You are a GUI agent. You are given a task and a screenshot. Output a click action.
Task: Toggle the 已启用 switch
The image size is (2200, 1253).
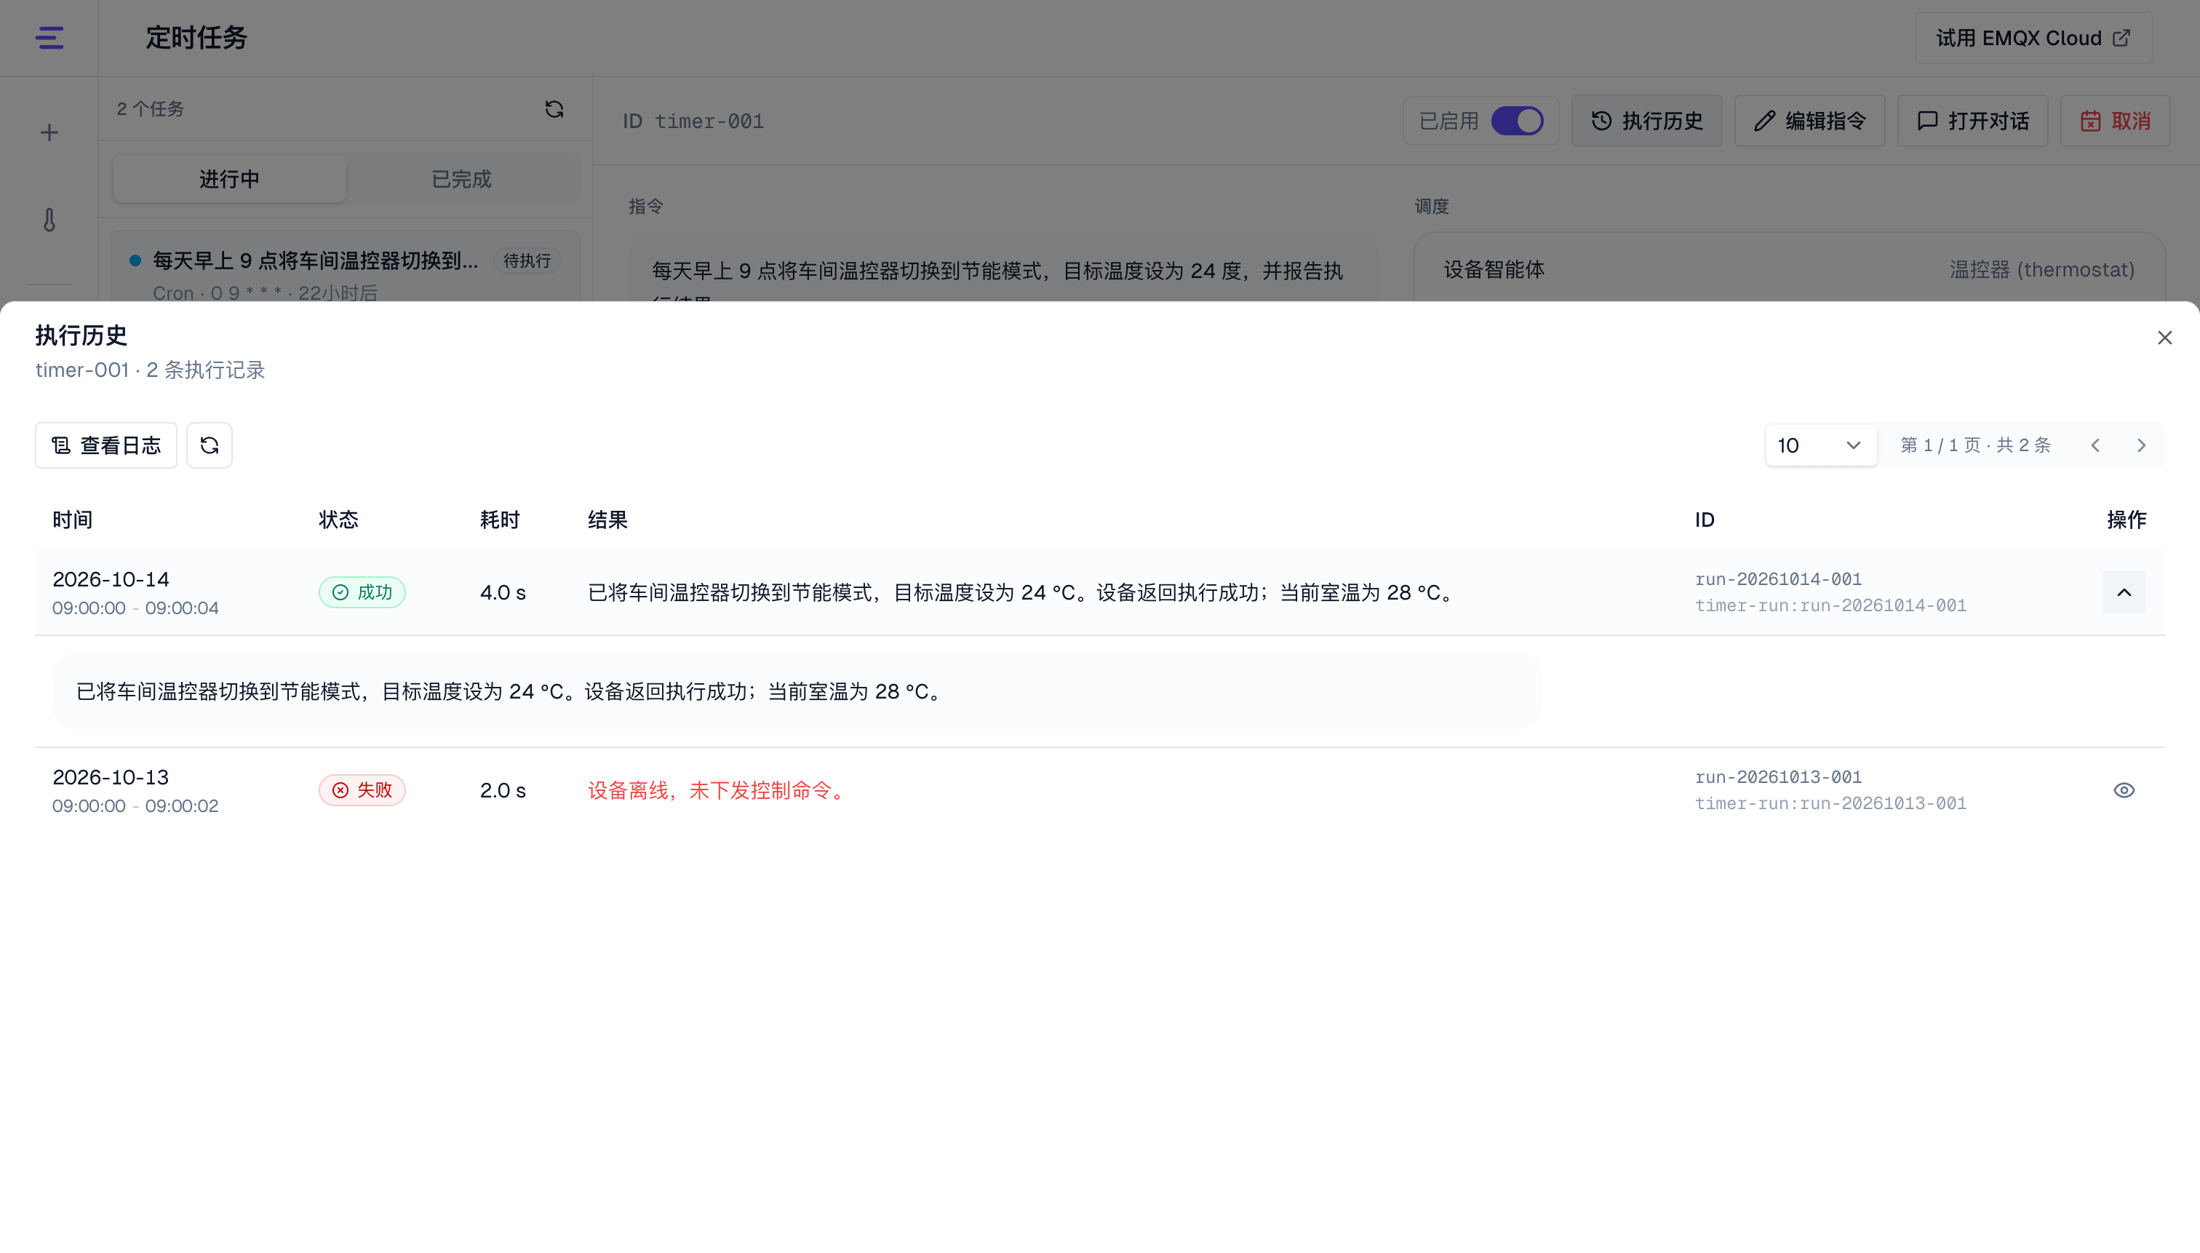pyautogui.click(x=1517, y=121)
